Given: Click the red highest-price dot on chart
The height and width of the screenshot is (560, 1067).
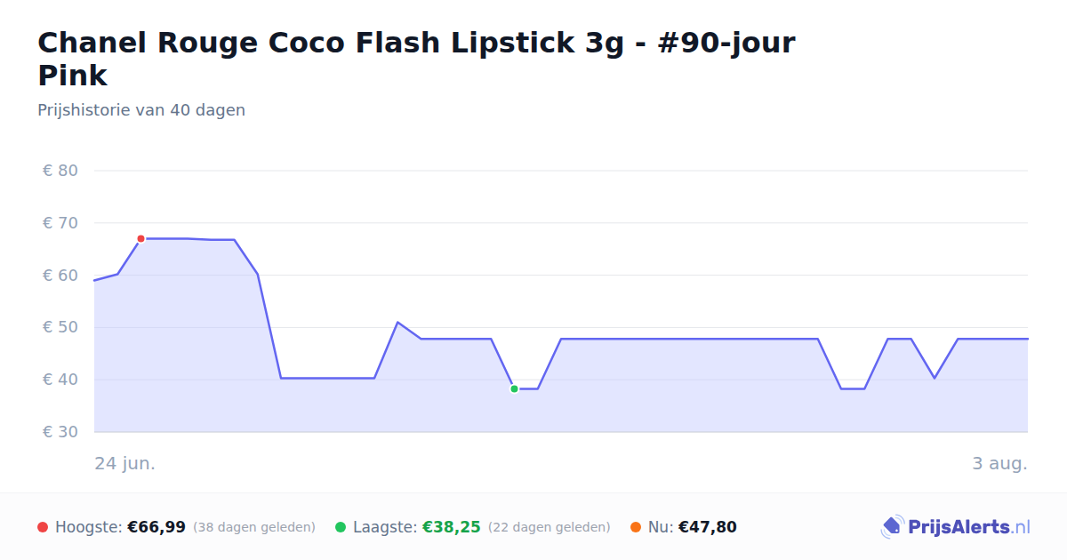Looking at the screenshot, I should point(140,239).
